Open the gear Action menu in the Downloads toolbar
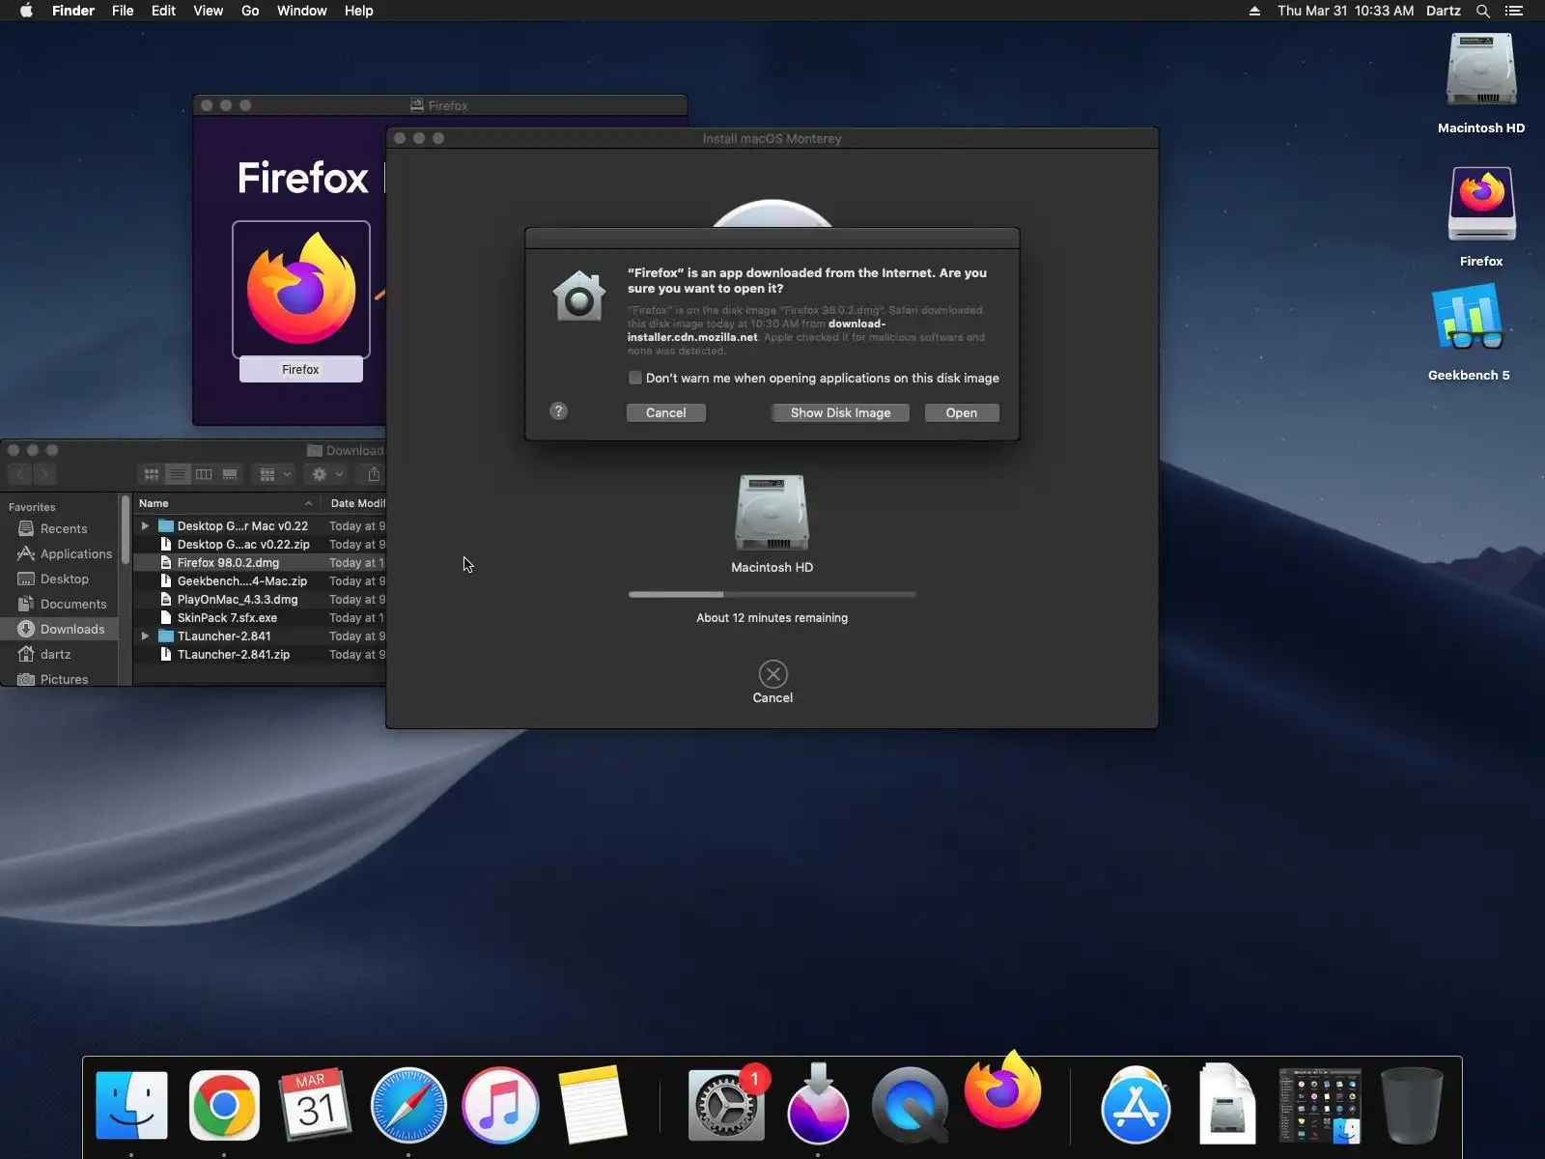The width and height of the screenshot is (1545, 1159). pos(326,474)
